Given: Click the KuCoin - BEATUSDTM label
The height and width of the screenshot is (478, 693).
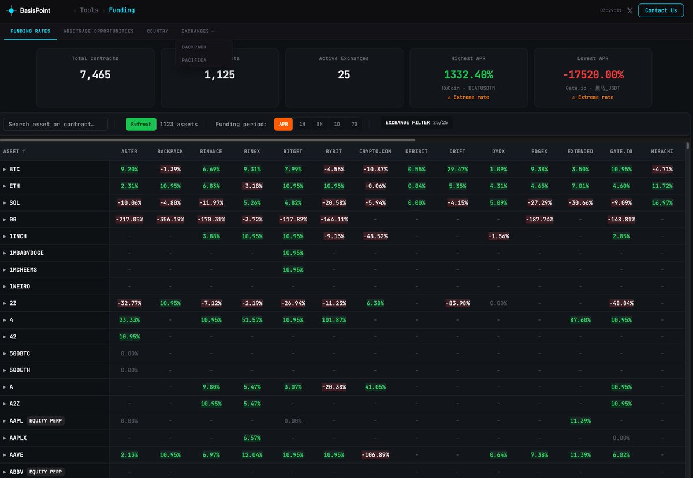Looking at the screenshot, I should (468, 88).
